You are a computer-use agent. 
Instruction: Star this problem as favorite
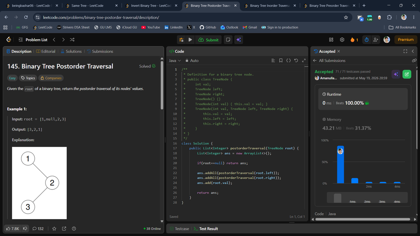tap(54, 229)
